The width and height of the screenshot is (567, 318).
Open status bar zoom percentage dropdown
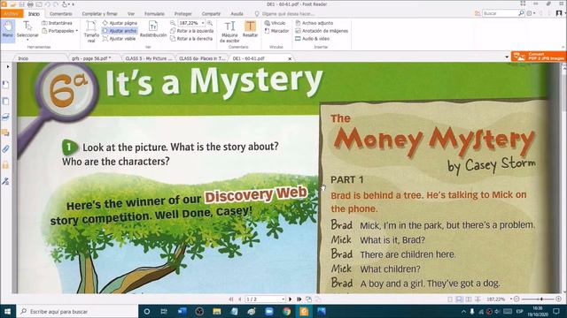pyautogui.click(x=511, y=299)
